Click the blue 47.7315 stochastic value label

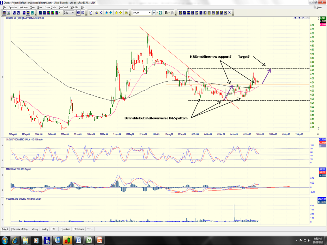tap(323, 140)
